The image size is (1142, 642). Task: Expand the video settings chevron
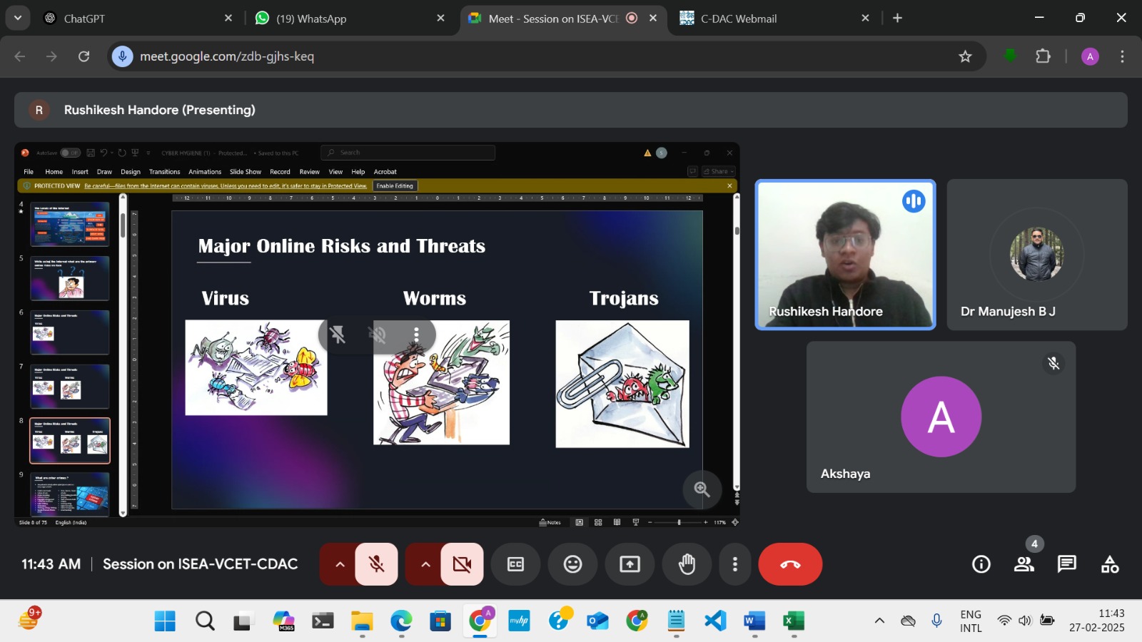[425, 564]
